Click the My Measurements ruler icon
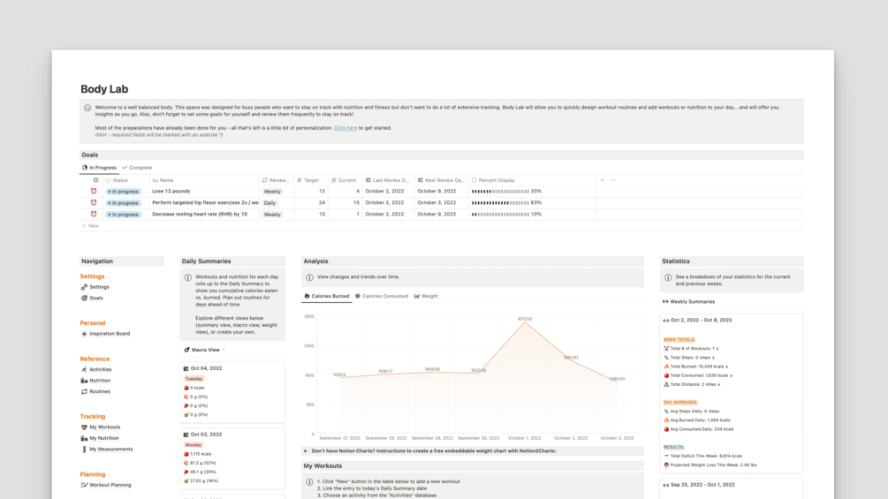 84,450
